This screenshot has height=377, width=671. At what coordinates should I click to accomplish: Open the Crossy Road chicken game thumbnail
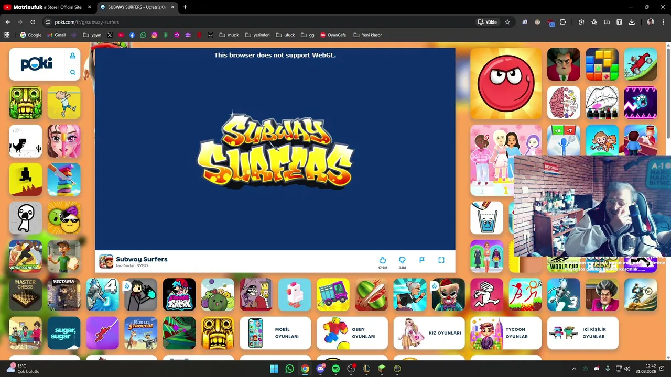[295, 294]
